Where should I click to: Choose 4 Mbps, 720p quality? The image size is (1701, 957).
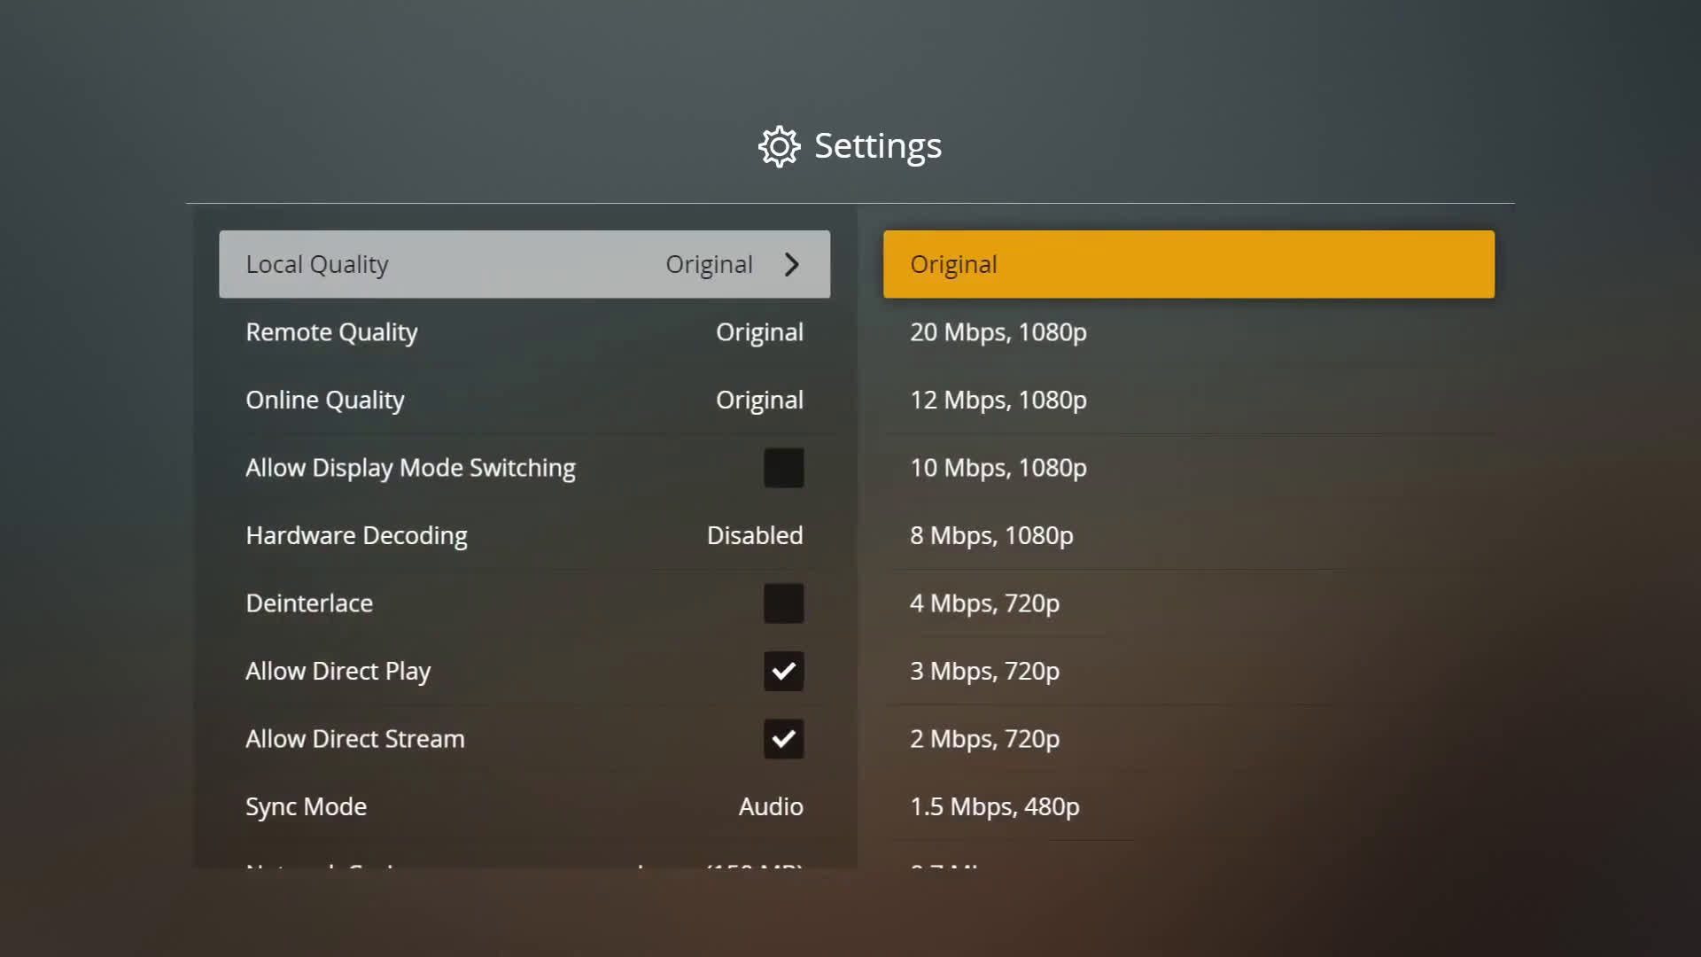1188,603
